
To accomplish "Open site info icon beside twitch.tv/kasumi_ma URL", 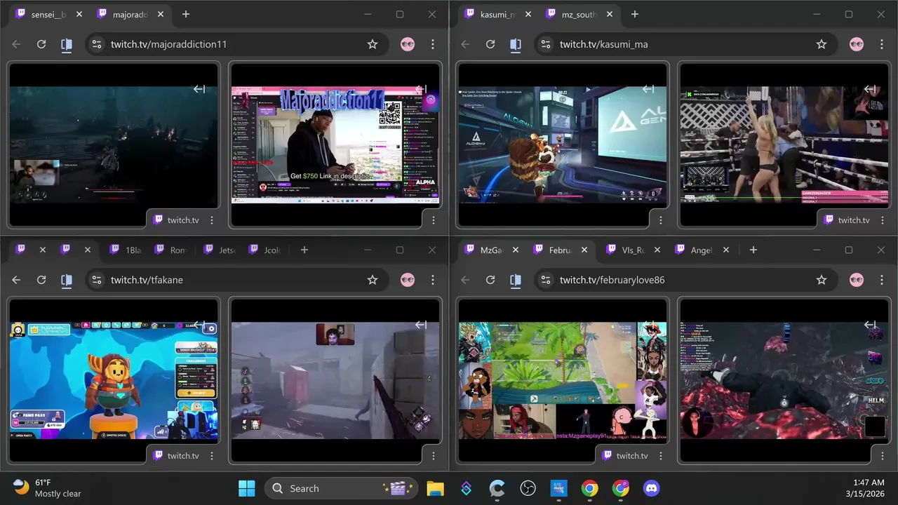I will click(546, 44).
